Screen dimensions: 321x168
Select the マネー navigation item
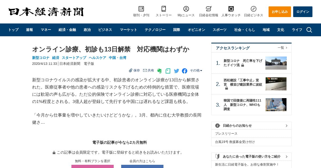tap(46, 30)
